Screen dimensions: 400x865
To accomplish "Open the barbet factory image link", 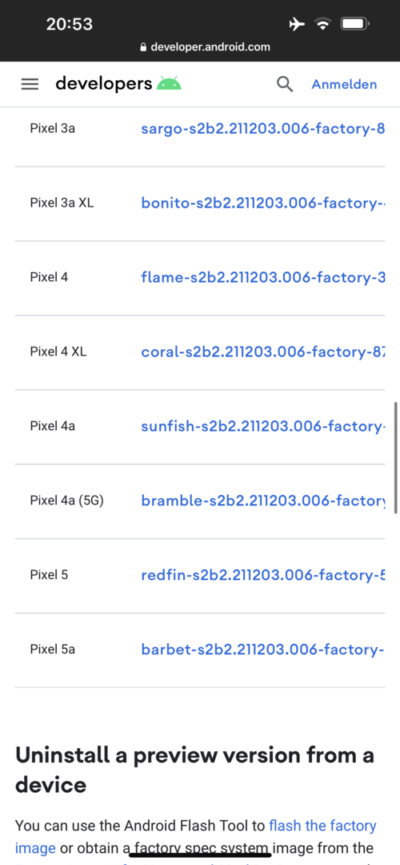I will [x=263, y=650].
